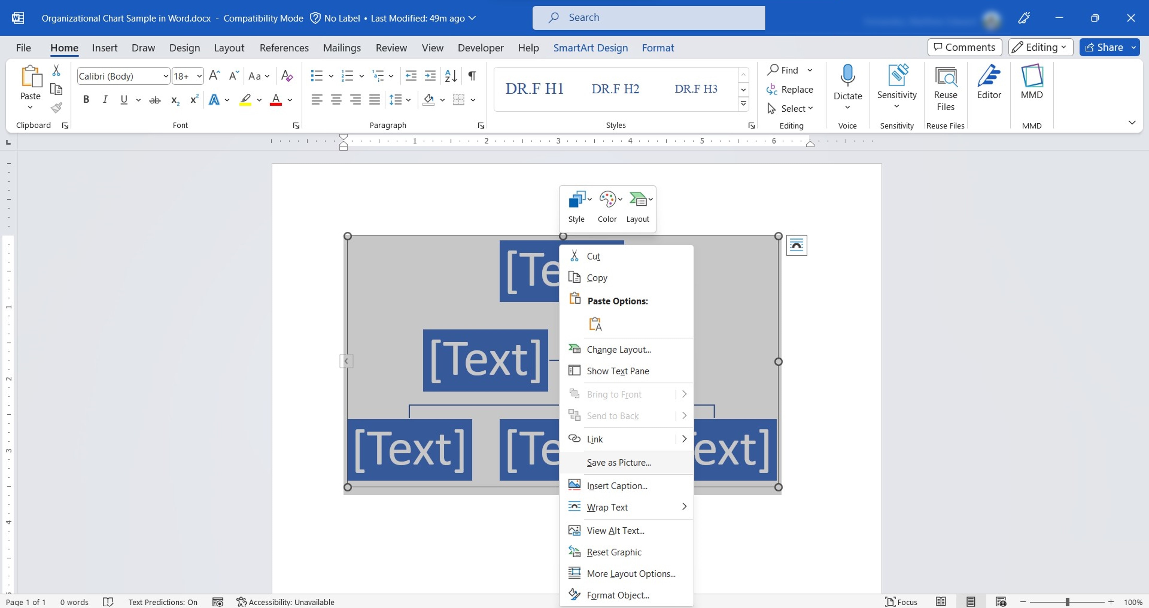Toggle Focus mode in status bar
The width and height of the screenshot is (1149, 608).
point(901,602)
